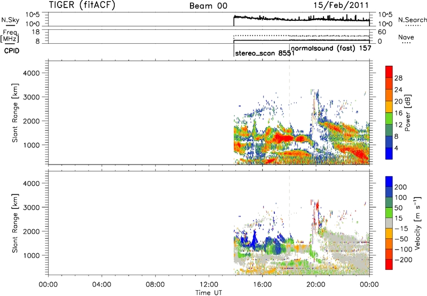Image resolution: width=427 pixels, height=296 pixels.
Task: Click the 4 value on Power colorbar
Action: tap(396, 148)
